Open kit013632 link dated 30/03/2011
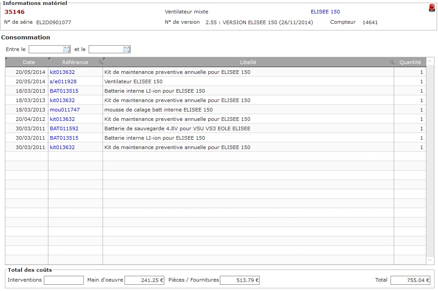The height and width of the screenshot is (291, 438). (x=62, y=147)
